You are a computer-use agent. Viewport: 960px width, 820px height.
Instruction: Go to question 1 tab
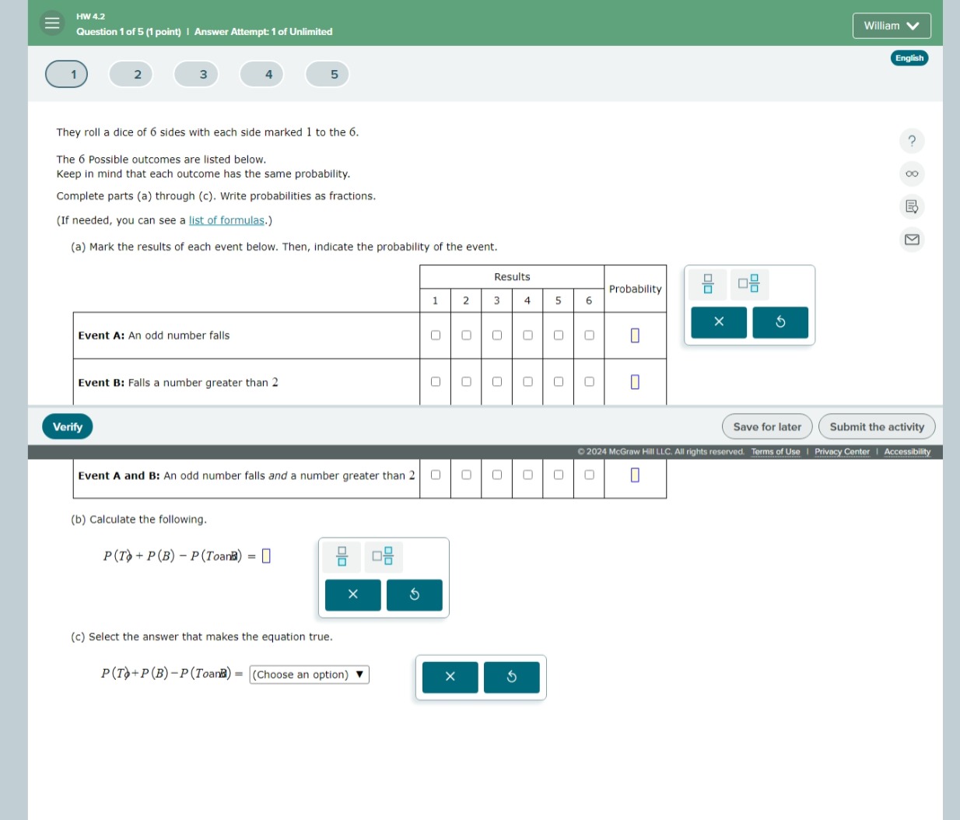[x=67, y=74]
